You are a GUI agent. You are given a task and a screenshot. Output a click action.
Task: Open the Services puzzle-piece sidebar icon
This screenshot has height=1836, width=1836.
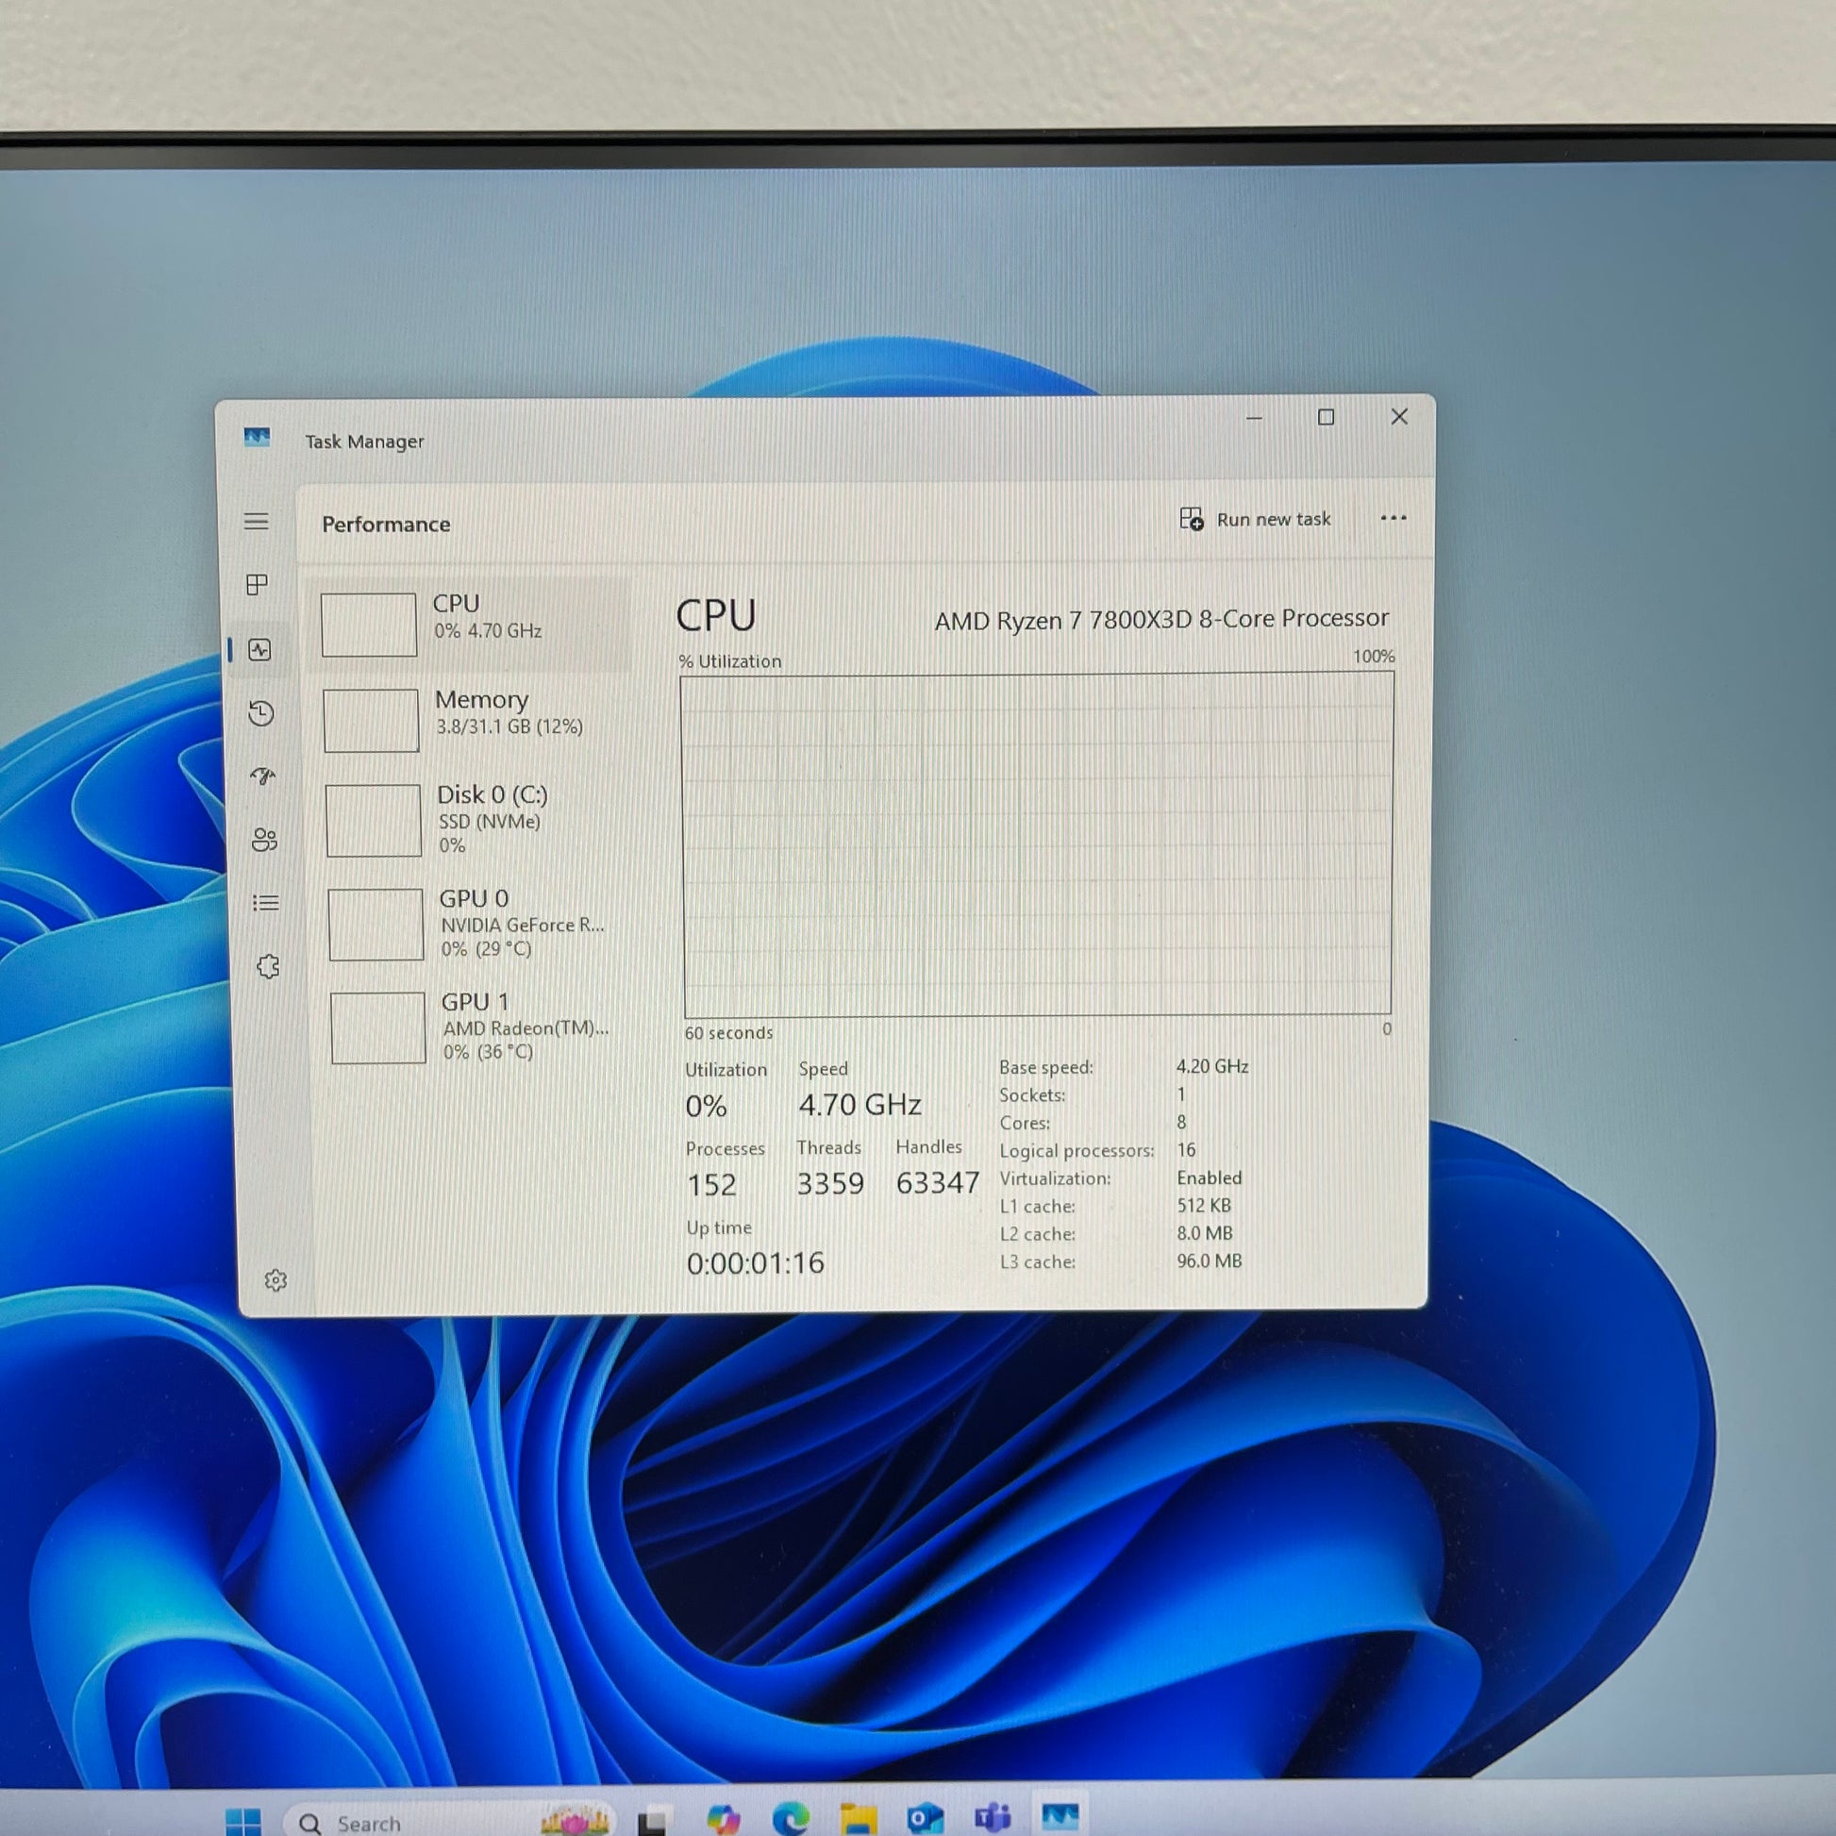tap(268, 966)
